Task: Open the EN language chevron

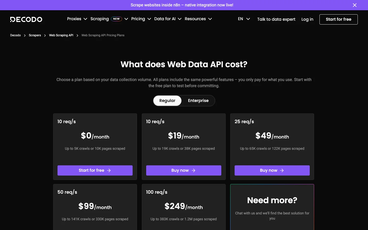Action: (x=248, y=19)
